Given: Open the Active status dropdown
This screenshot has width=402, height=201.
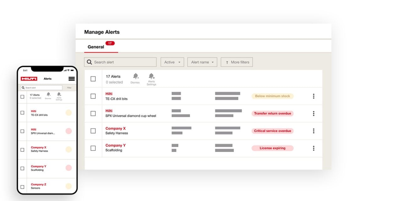Looking at the screenshot, I should pyautogui.click(x=172, y=62).
